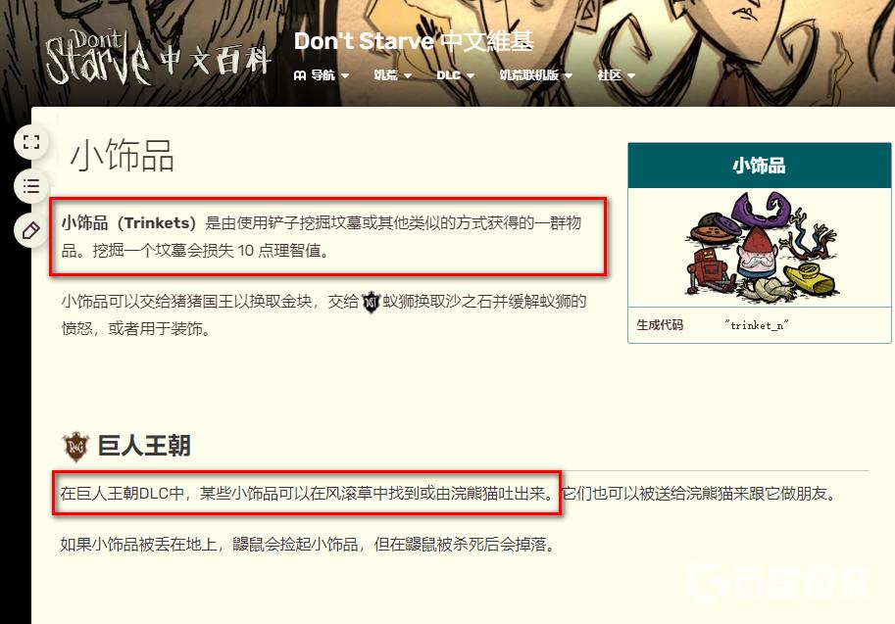Click the Don't Starve 中文百科 logo
Image resolution: width=895 pixels, height=624 pixels.
click(158, 58)
